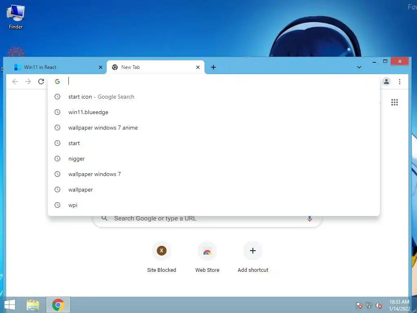
Task: Open File Explorer from the taskbar
Action: click(33, 305)
